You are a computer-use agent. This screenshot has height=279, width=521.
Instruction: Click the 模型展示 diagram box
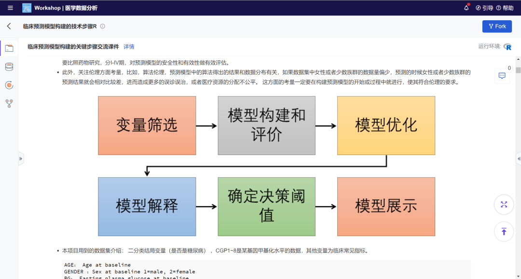click(386, 207)
